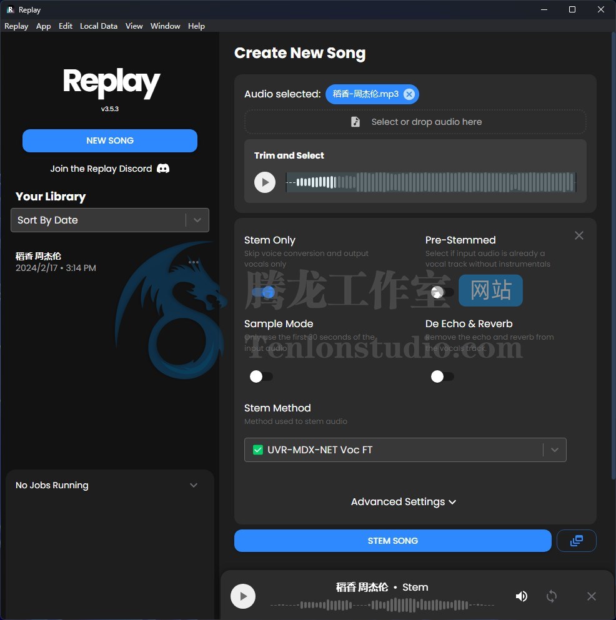
Task: Open the View menu
Action: point(134,26)
